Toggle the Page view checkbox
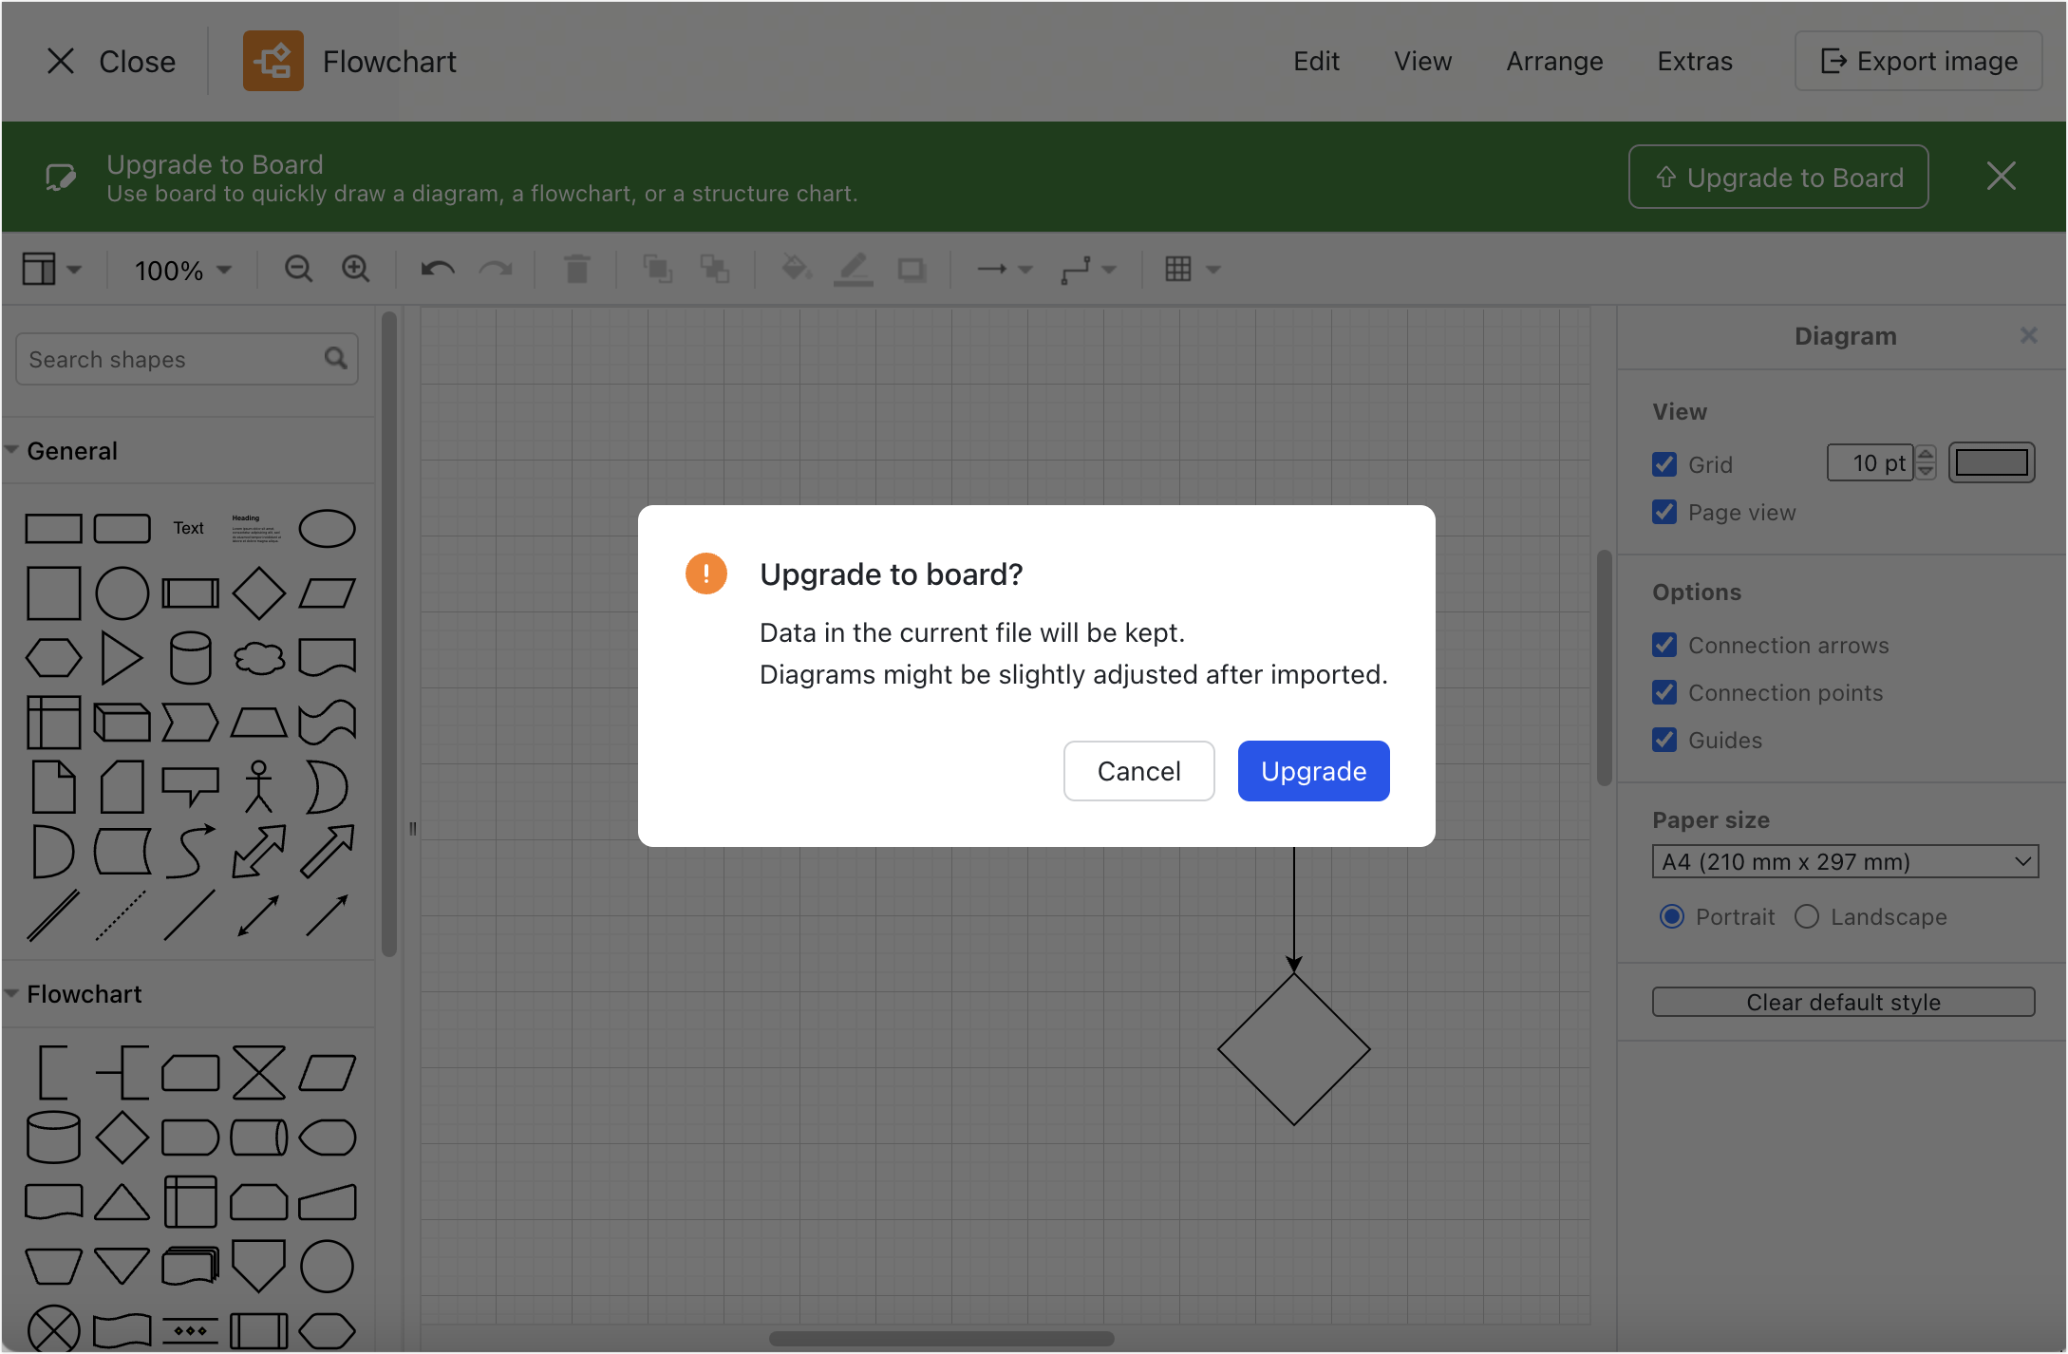Screen dimensions: 2068x1354 (1664, 512)
